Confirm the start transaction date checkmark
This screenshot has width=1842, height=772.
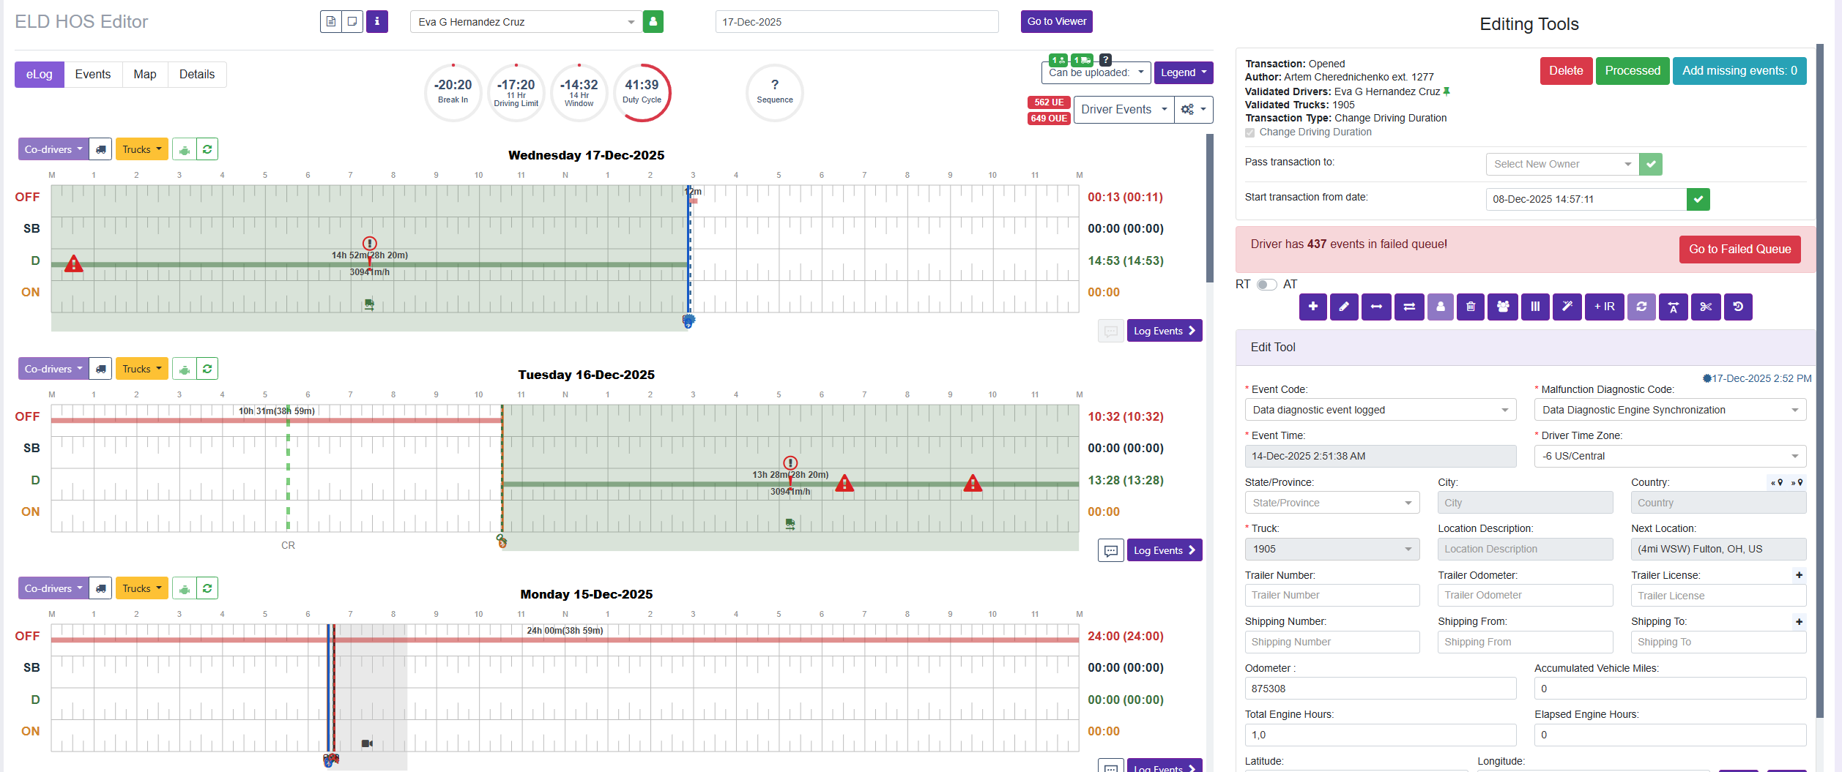click(1698, 199)
